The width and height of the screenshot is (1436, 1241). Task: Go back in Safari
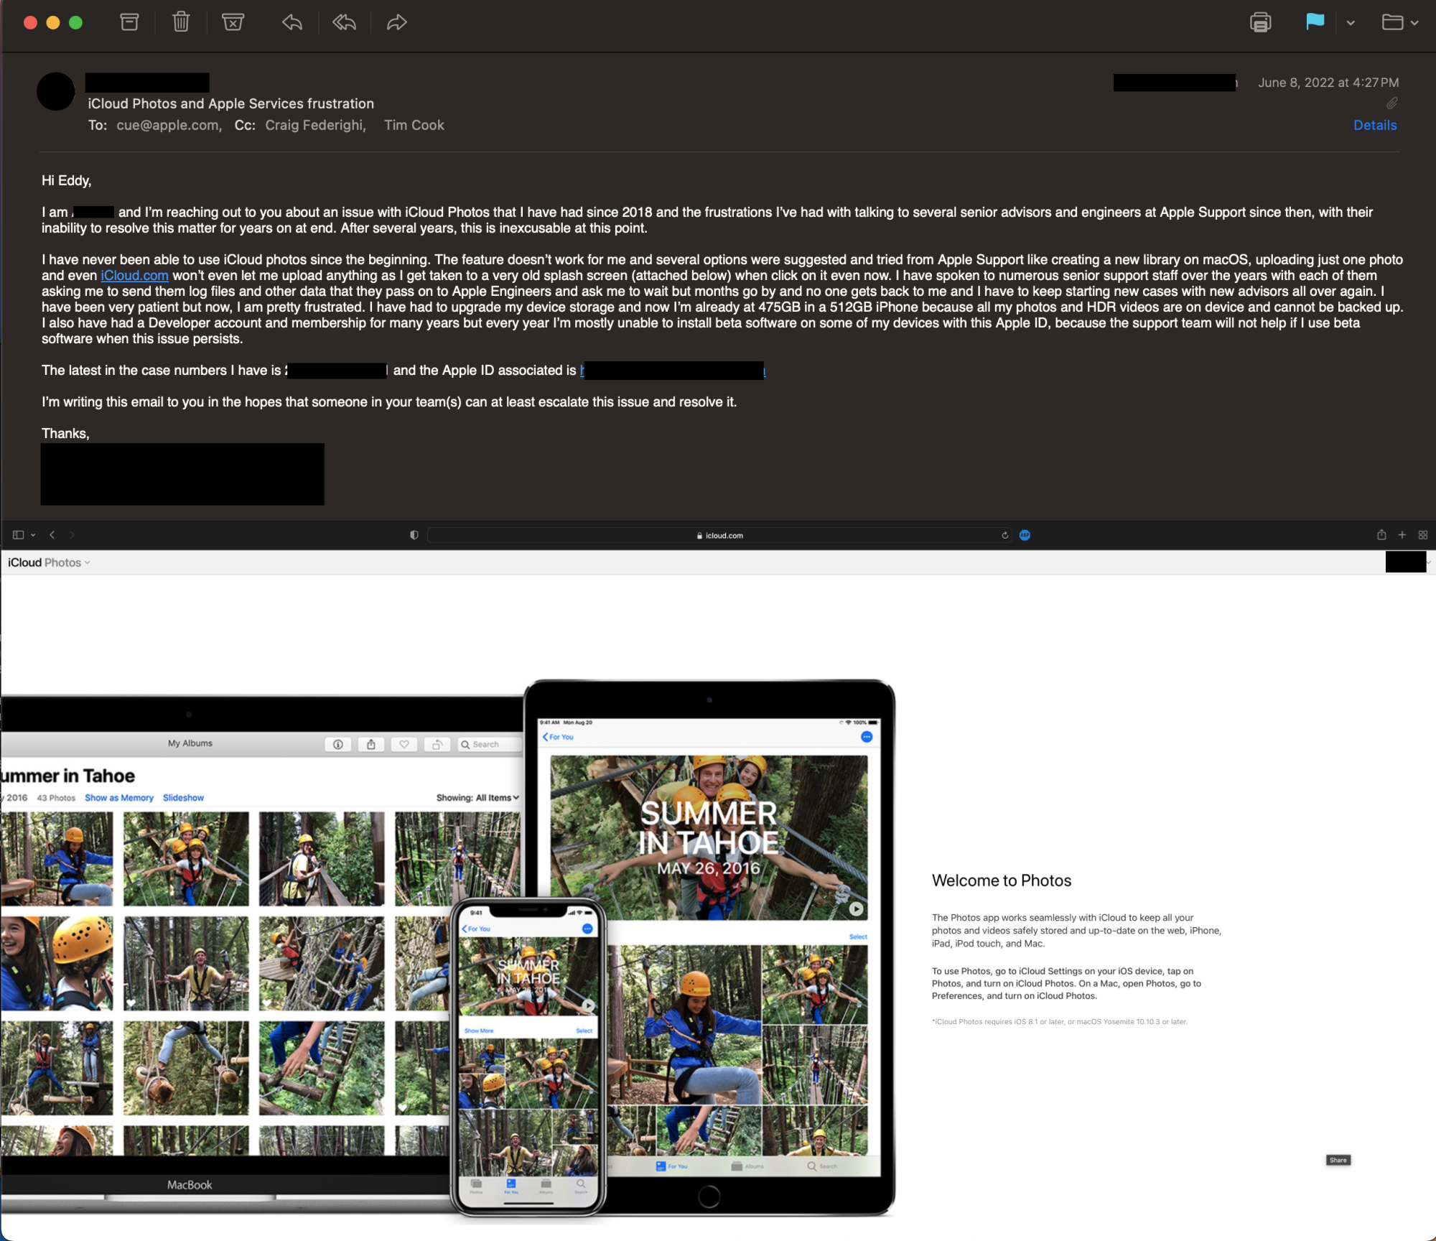[52, 534]
